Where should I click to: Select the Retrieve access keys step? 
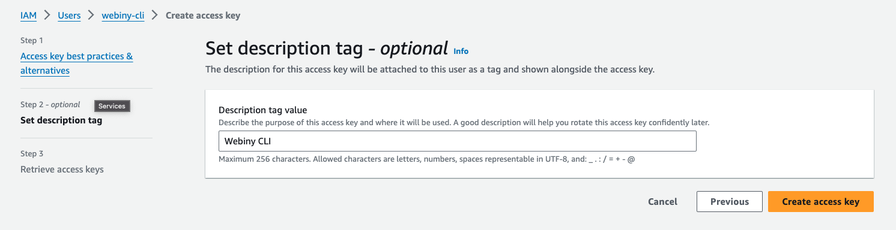tap(62, 170)
